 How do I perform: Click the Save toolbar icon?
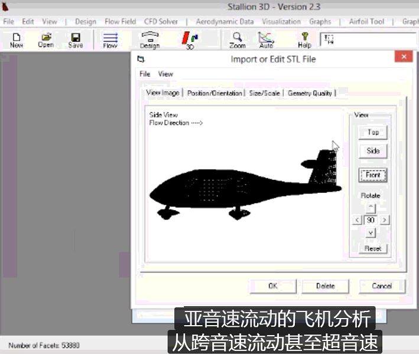(76, 40)
